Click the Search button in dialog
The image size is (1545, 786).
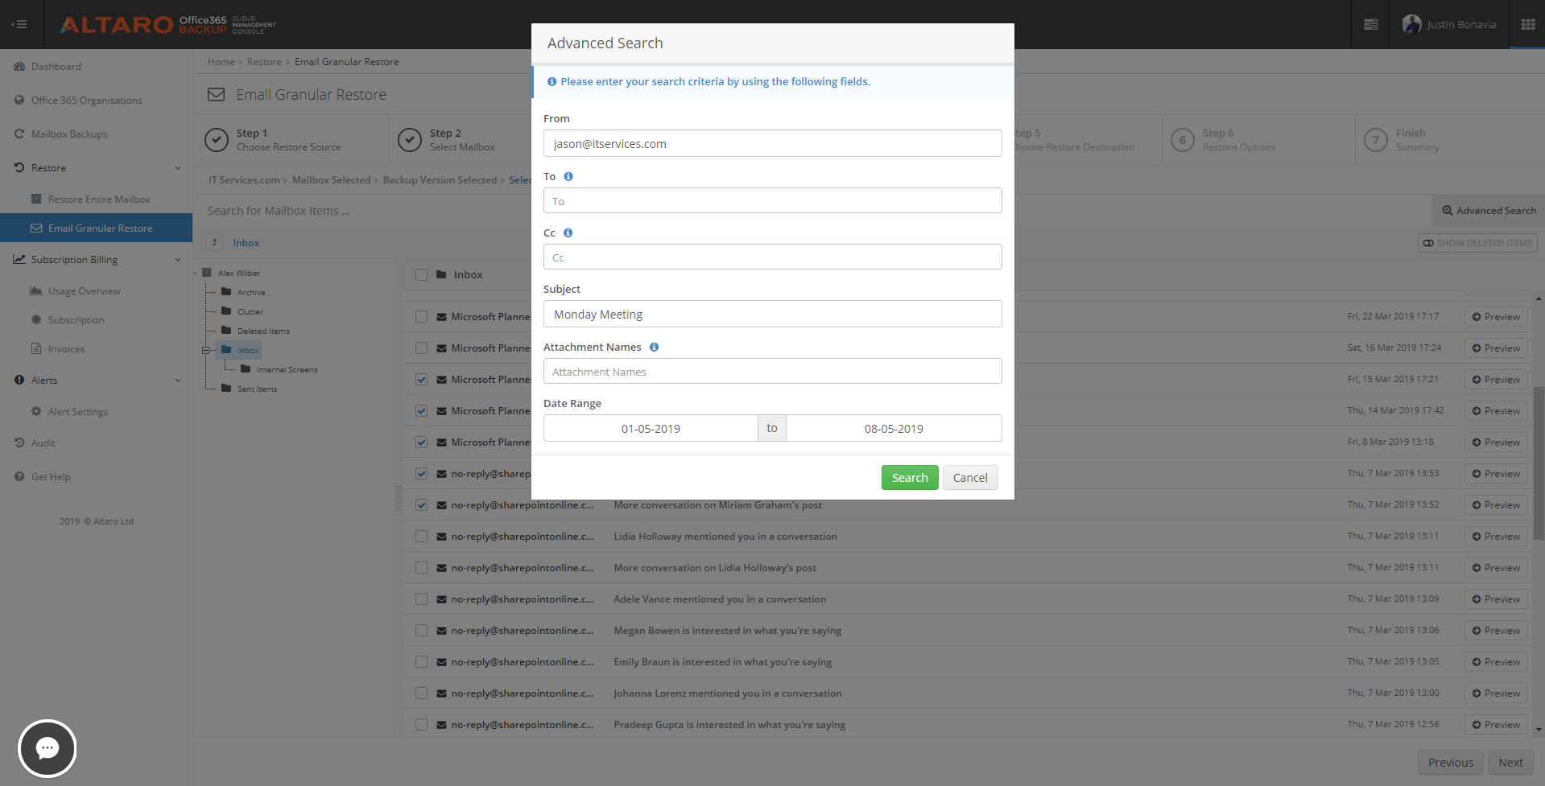[910, 477]
